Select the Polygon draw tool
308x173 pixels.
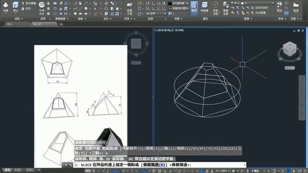pos(75,14)
